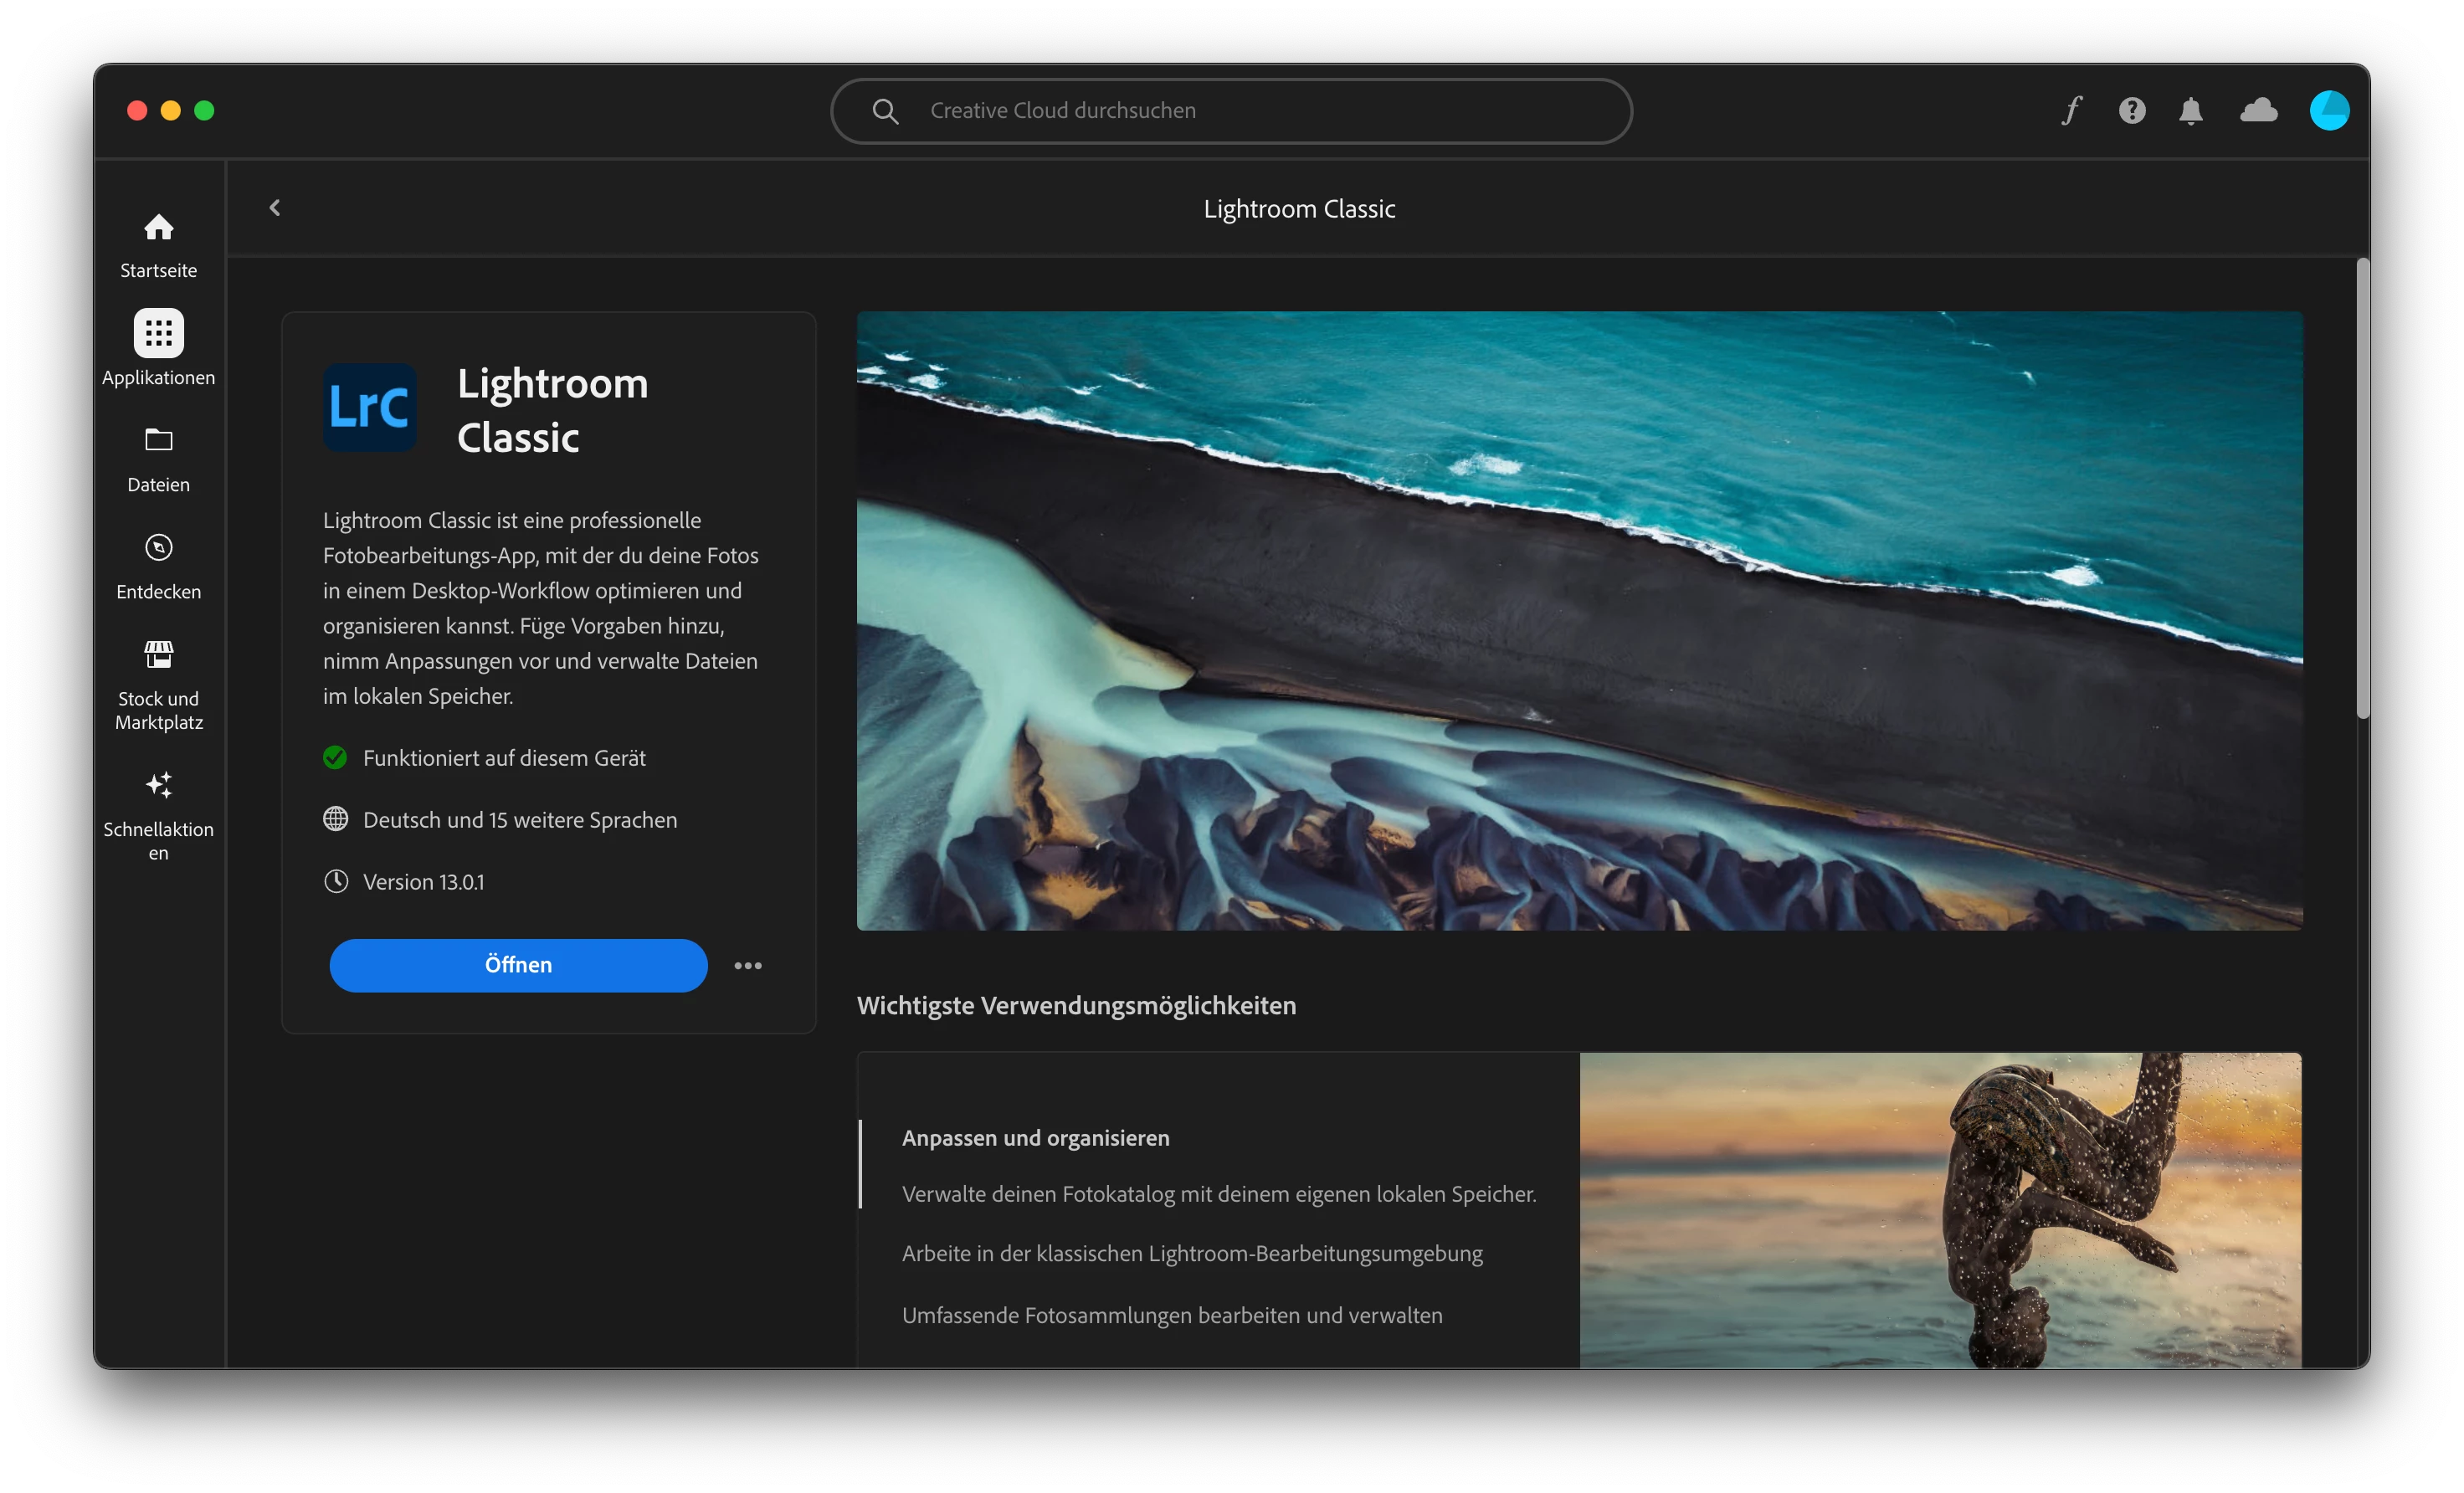Open the Applikationen grid icon

tap(158, 333)
